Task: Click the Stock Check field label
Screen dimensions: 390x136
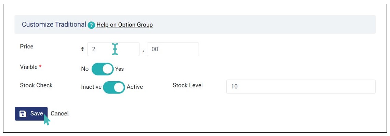Action: tap(36, 85)
